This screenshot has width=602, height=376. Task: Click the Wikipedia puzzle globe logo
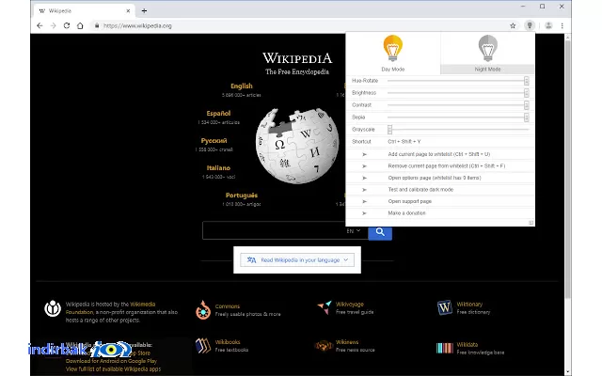[x=297, y=147]
